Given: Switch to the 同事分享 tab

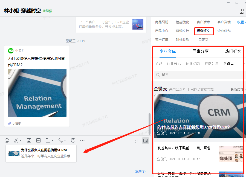Looking at the screenshot, I should coord(201,51).
